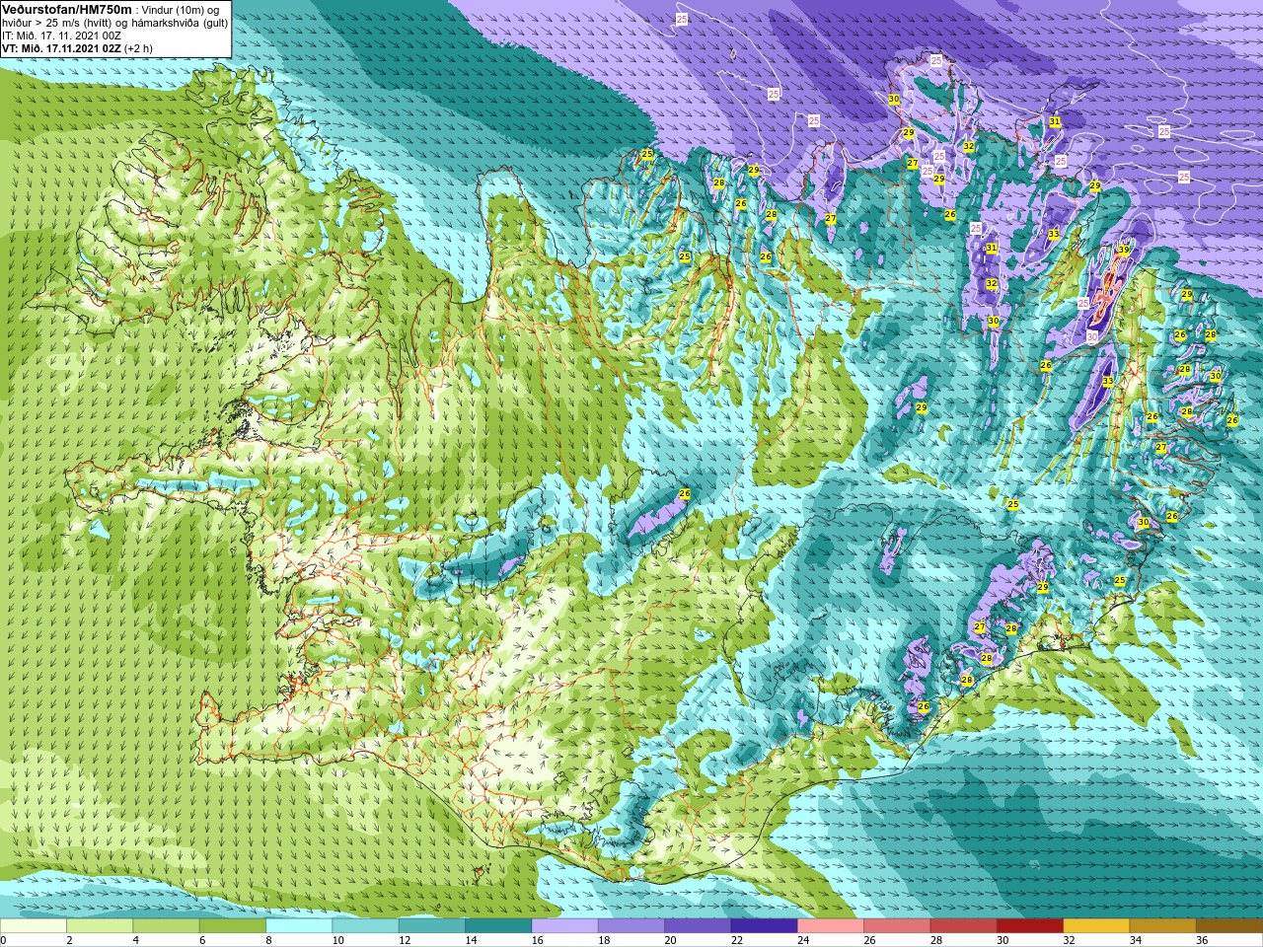
Task: Pick the brown above-36 m/s legend swatch
Action: pyautogui.click(x=1229, y=926)
